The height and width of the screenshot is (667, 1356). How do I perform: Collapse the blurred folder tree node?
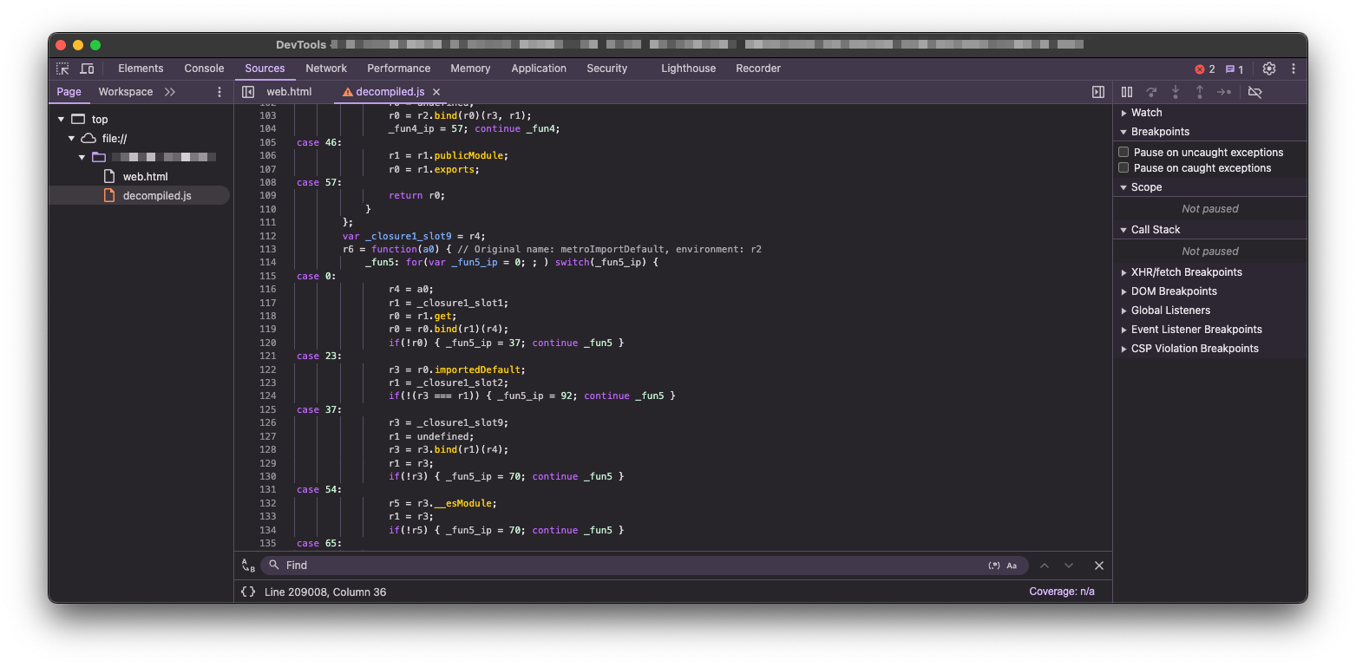click(x=82, y=158)
